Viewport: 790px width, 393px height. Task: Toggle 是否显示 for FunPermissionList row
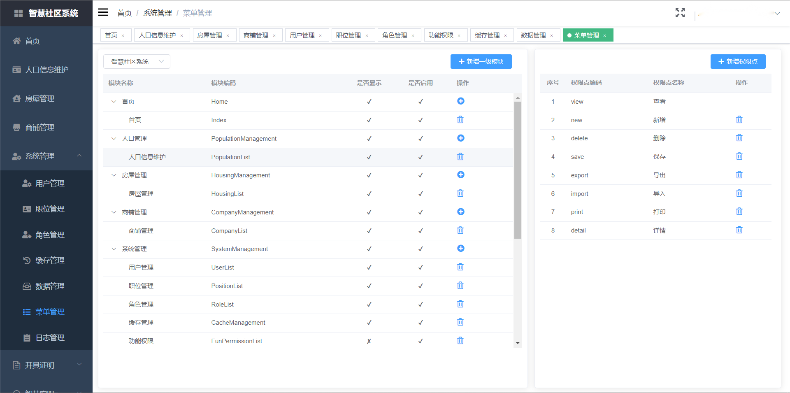(x=369, y=341)
